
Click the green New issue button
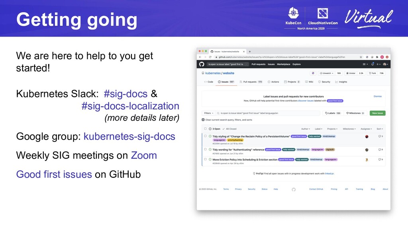[x=377, y=113]
